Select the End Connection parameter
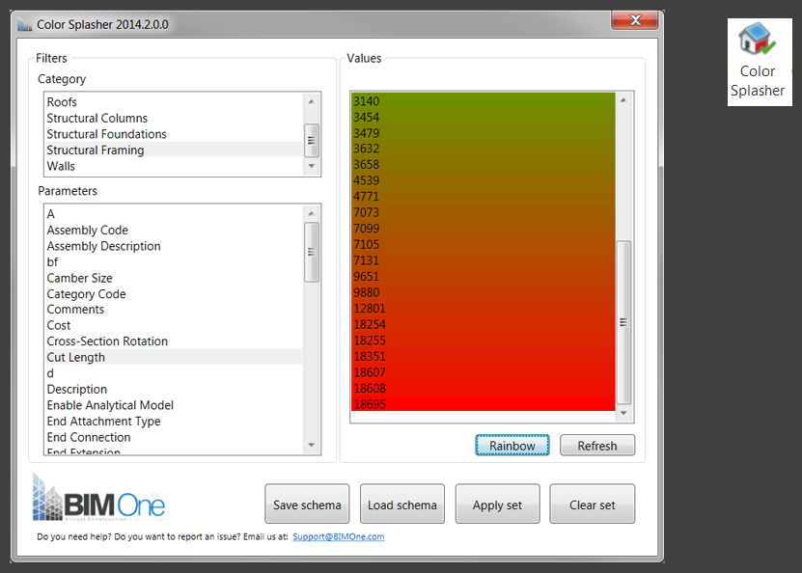Viewport: 802px width, 573px height. (174, 437)
